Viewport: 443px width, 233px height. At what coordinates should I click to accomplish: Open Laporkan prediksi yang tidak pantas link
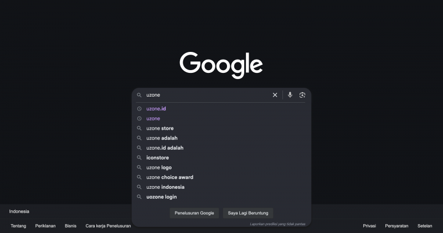pos(277,224)
